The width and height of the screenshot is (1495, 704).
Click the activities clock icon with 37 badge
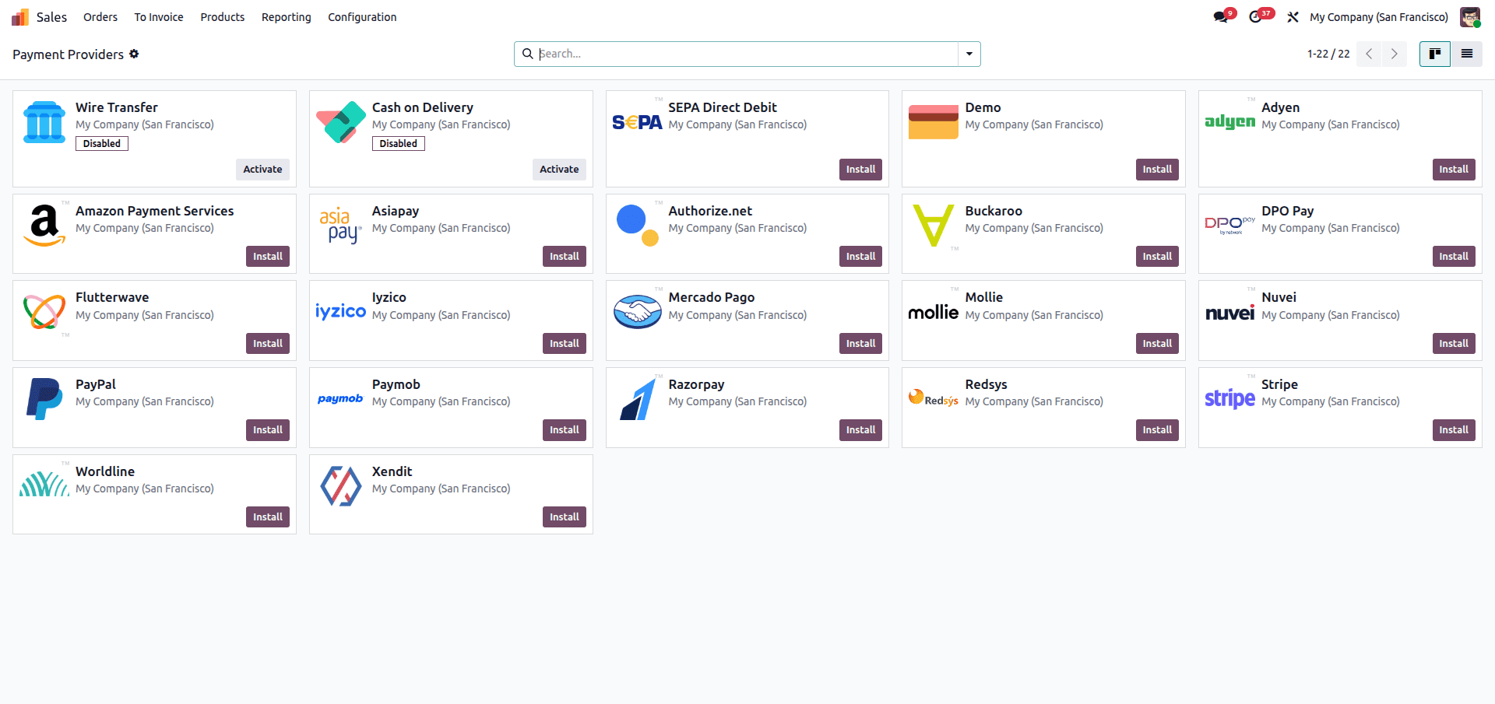point(1257,16)
